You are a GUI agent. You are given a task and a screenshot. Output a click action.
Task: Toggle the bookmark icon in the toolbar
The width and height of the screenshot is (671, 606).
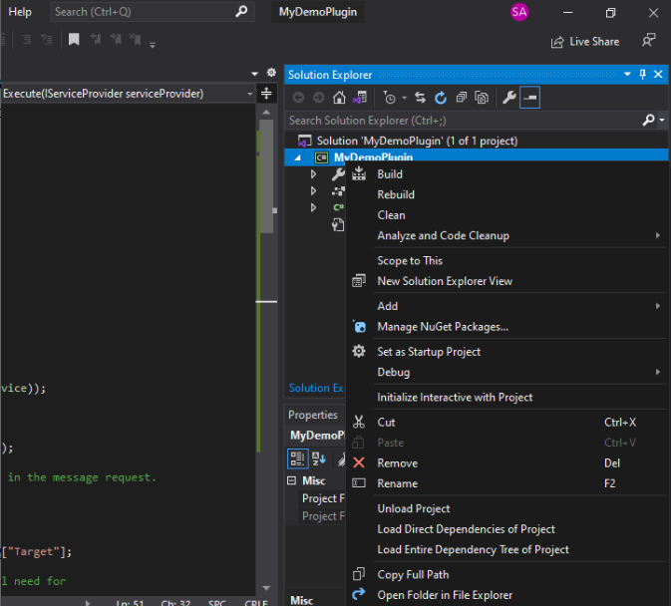pos(74,40)
